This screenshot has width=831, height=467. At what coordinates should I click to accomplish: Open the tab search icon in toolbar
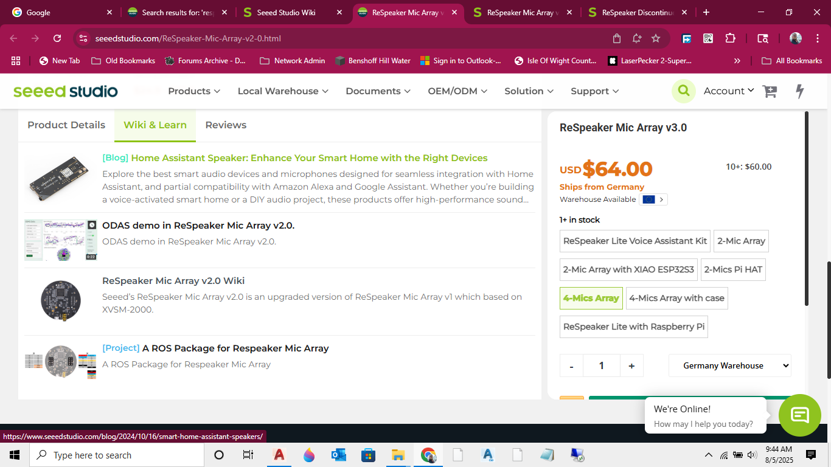coord(762,38)
